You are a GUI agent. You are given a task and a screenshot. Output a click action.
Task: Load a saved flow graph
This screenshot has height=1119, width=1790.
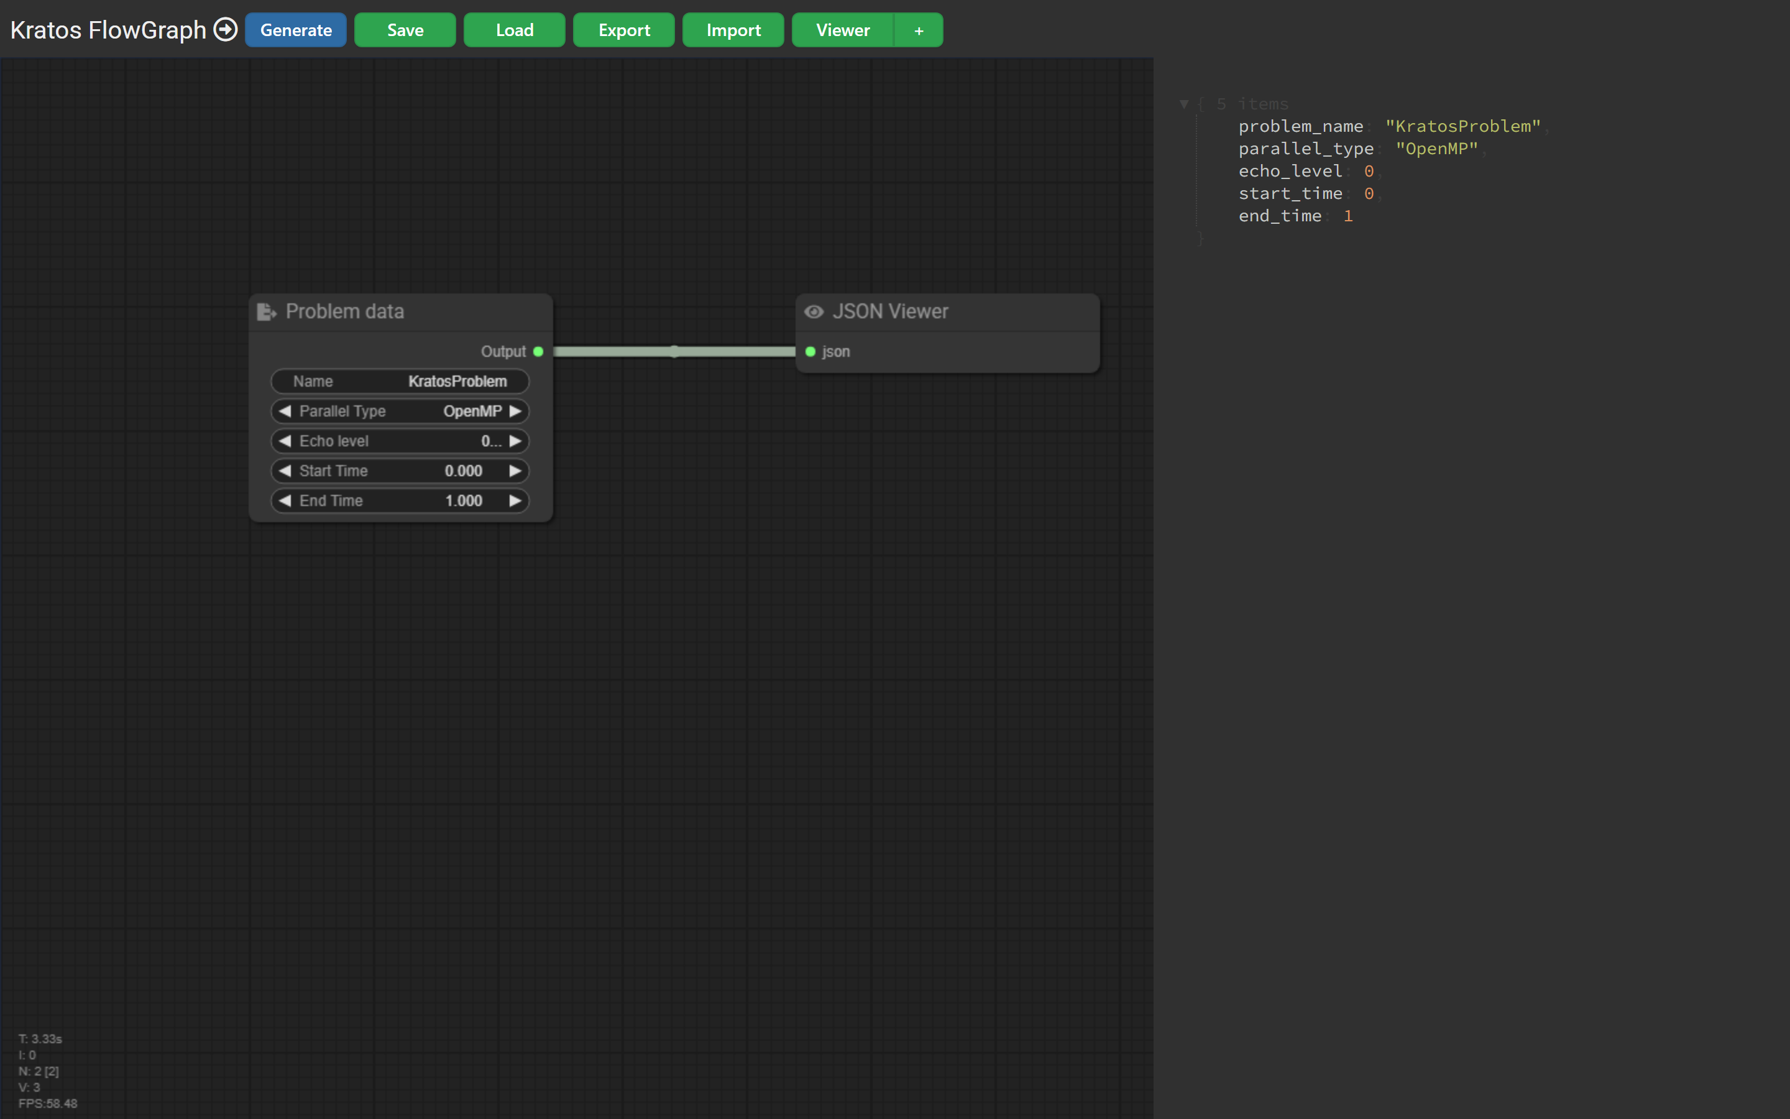point(515,30)
